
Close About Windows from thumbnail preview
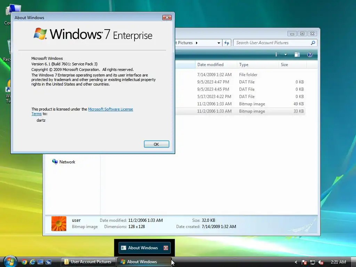click(166, 248)
